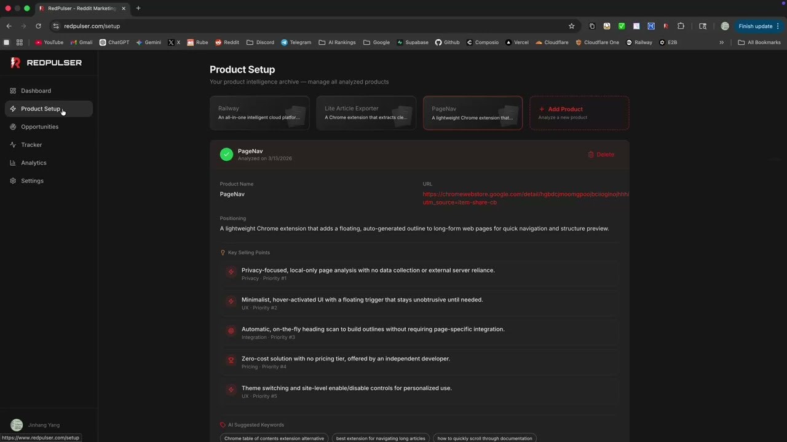
Task: Open Settings in the sidebar
Action: coord(49,180)
